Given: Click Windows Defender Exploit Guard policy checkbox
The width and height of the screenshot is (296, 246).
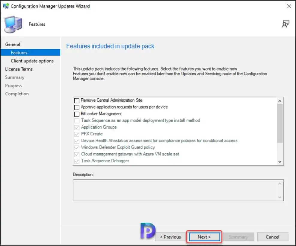Looking at the screenshot, I should pos(77,148).
